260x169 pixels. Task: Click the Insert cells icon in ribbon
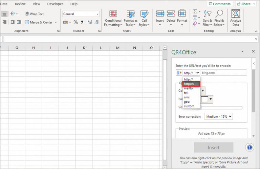tap(160, 14)
